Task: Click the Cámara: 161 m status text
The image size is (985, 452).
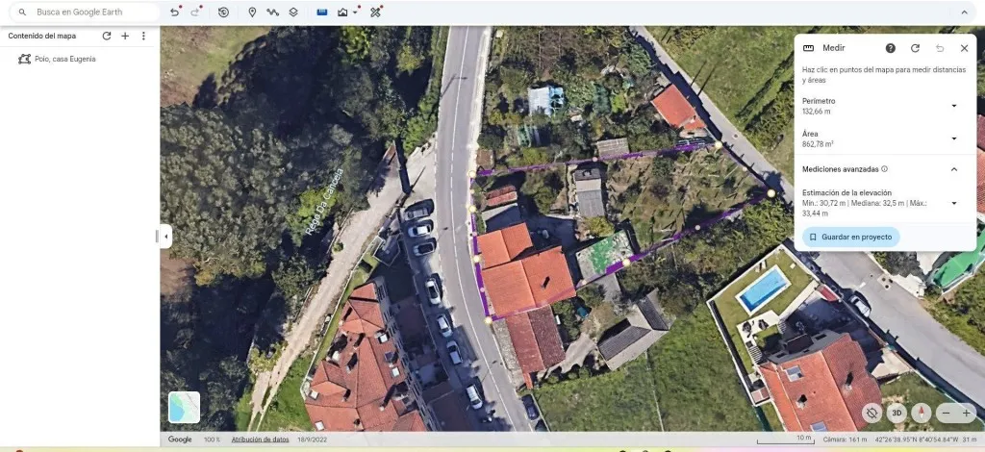Action: 845,439
